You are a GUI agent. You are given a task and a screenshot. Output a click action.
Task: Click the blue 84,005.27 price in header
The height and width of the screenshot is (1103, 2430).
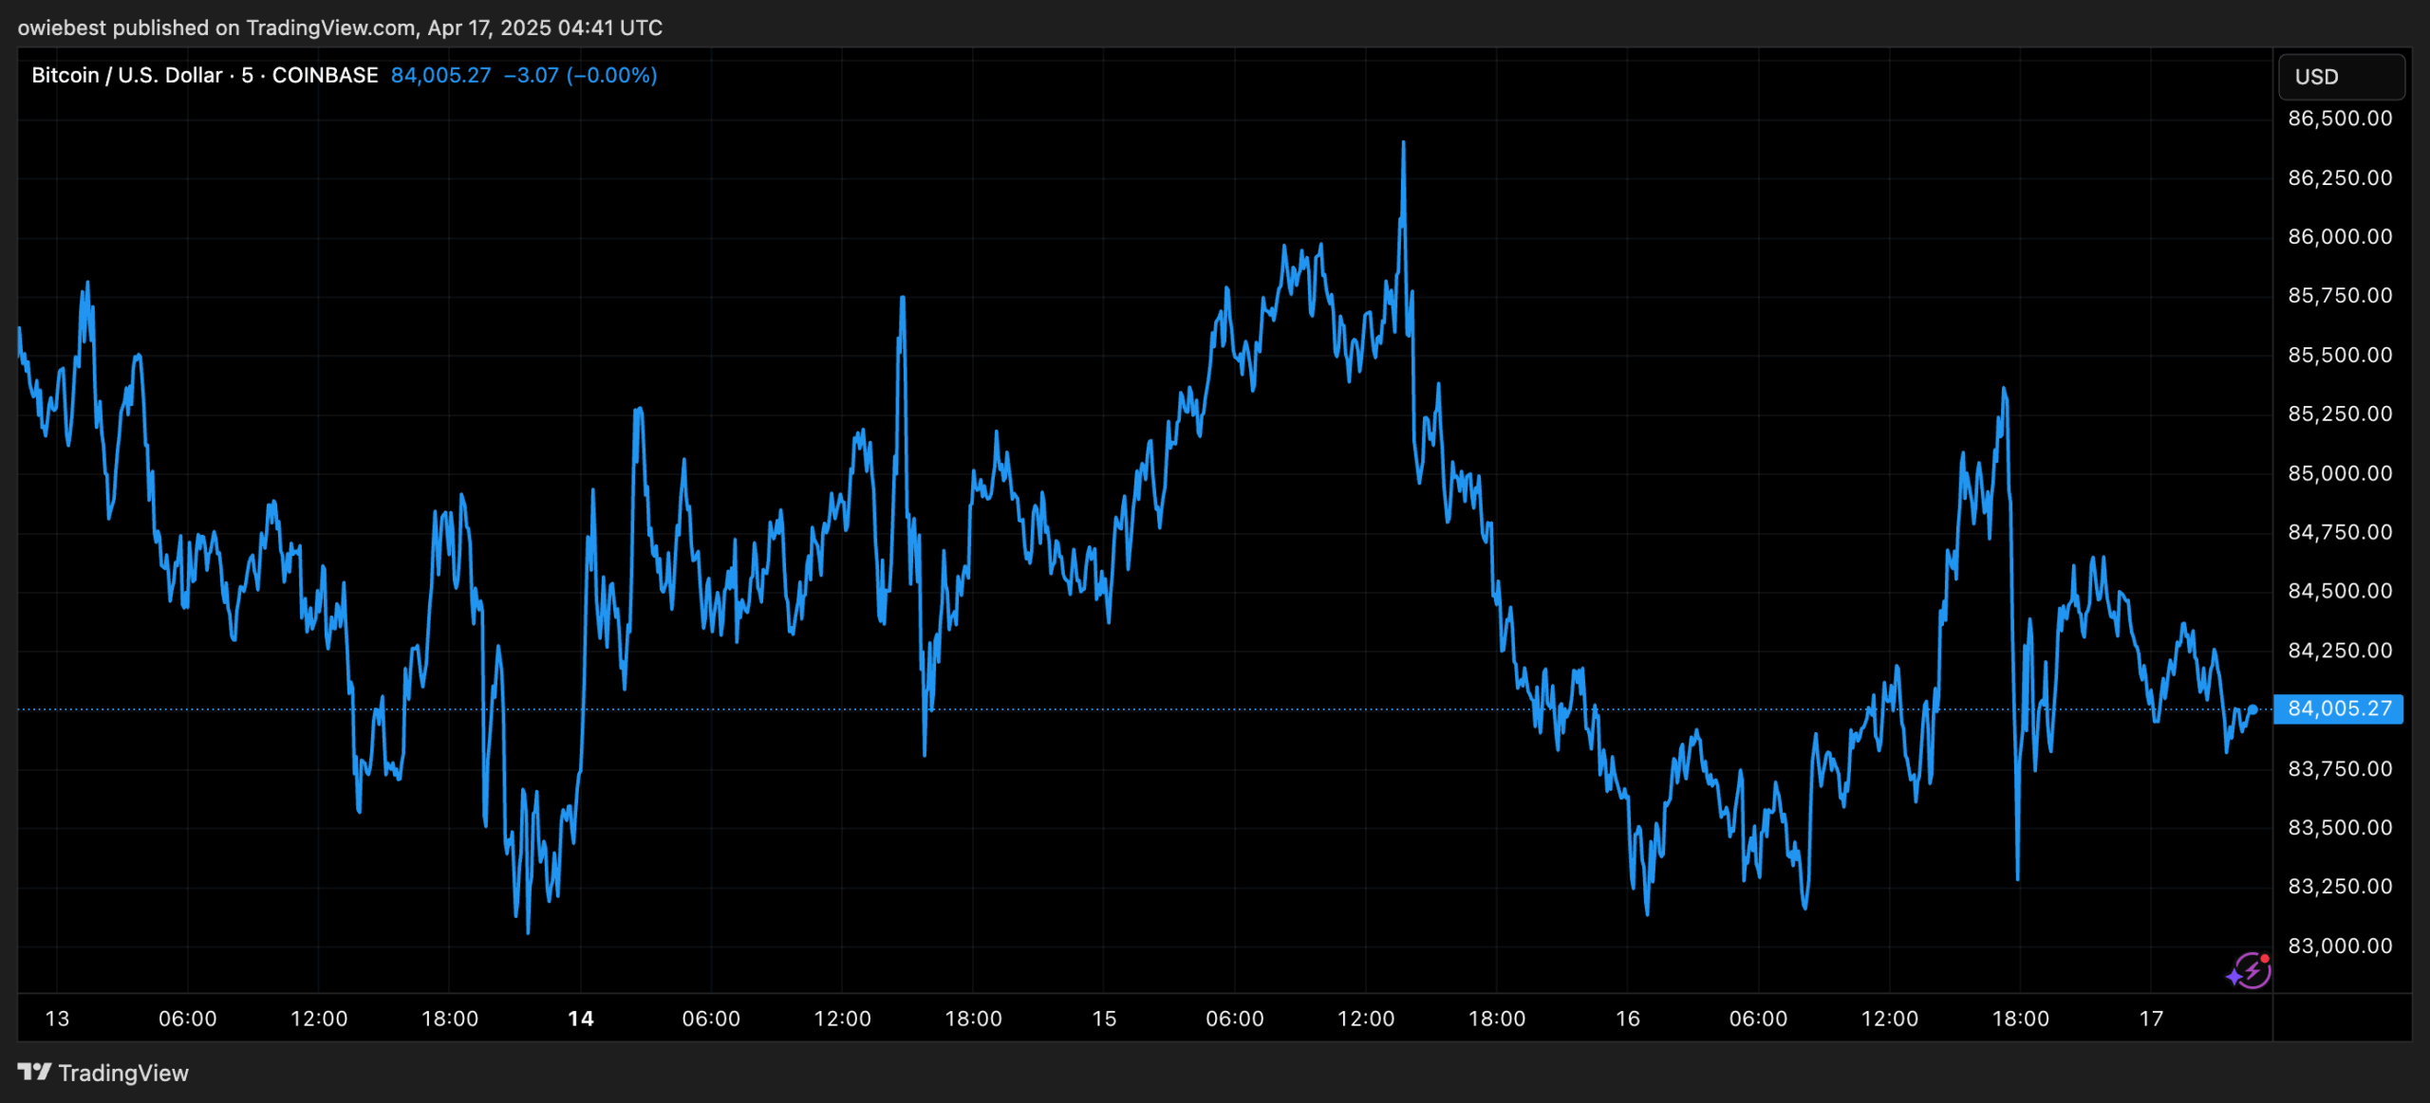point(440,75)
